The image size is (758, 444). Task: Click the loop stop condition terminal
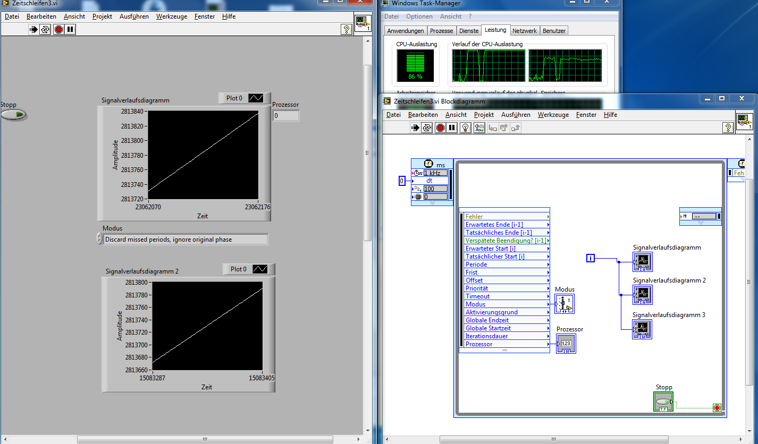pyautogui.click(x=717, y=408)
